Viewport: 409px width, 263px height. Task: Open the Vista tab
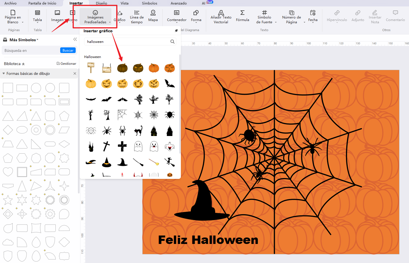[124, 3]
